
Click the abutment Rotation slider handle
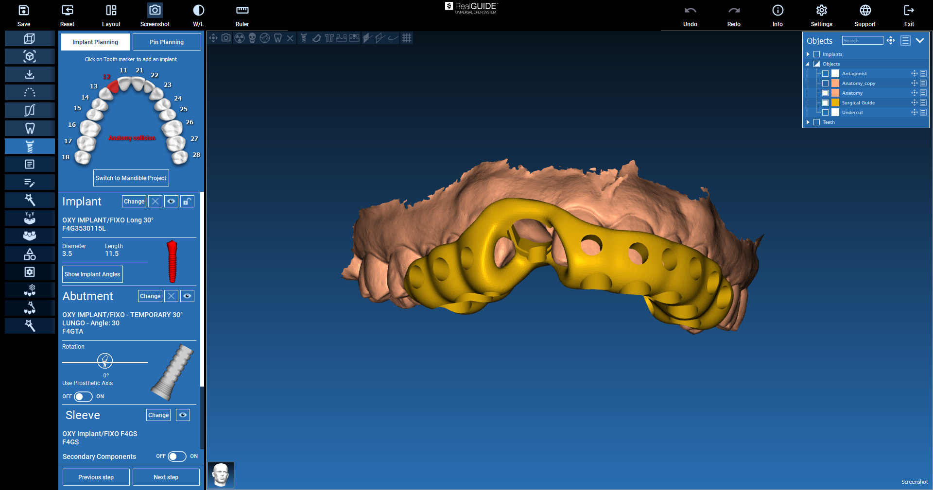(x=105, y=361)
